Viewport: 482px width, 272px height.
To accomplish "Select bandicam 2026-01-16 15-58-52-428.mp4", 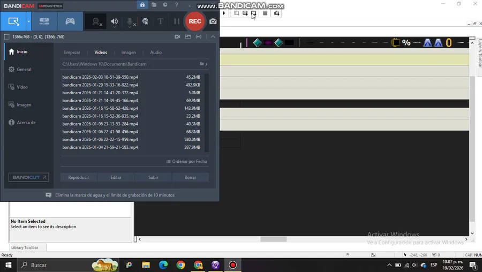I will click(x=132, y=108).
